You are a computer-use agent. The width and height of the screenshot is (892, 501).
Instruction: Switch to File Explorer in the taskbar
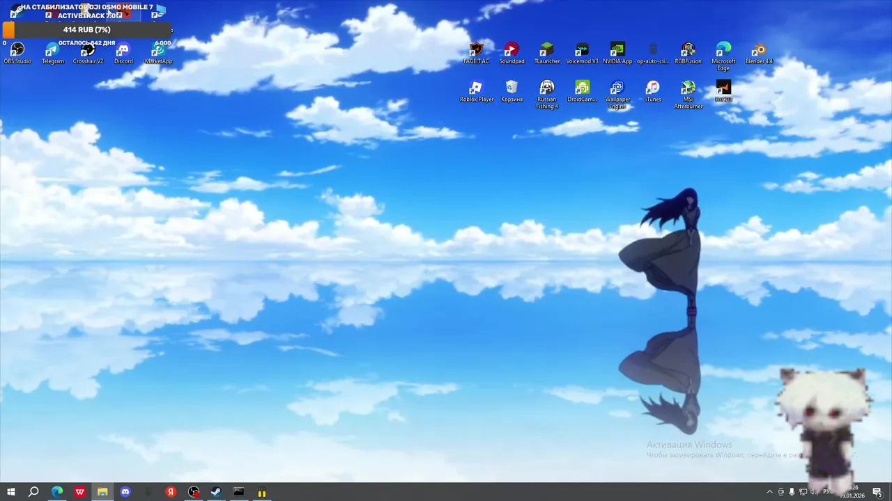point(102,492)
